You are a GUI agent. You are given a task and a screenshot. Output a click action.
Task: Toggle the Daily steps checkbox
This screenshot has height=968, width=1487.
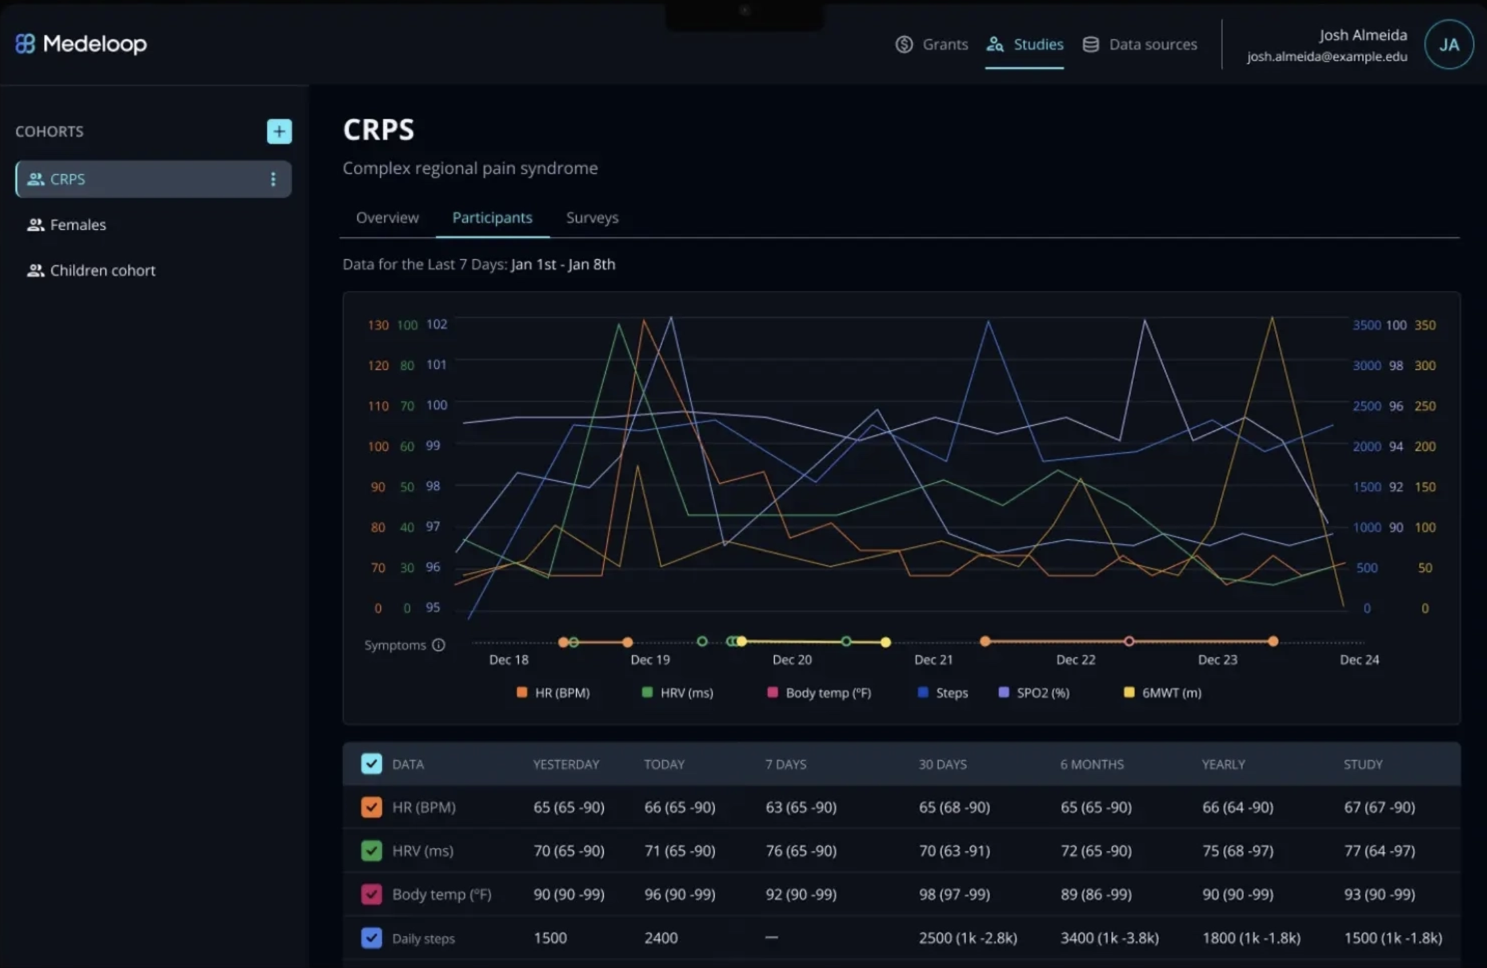point(371,938)
